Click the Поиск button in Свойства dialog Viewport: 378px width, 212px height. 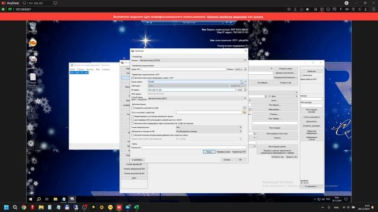tap(209, 152)
